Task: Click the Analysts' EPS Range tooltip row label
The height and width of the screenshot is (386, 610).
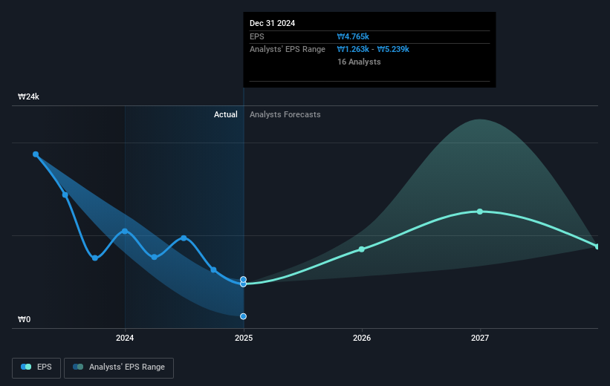Action: click(x=288, y=50)
